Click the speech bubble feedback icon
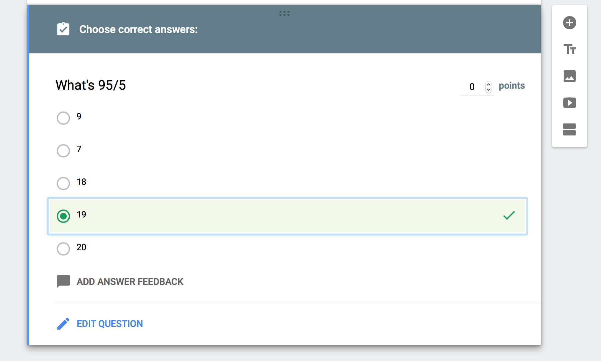 coord(63,281)
